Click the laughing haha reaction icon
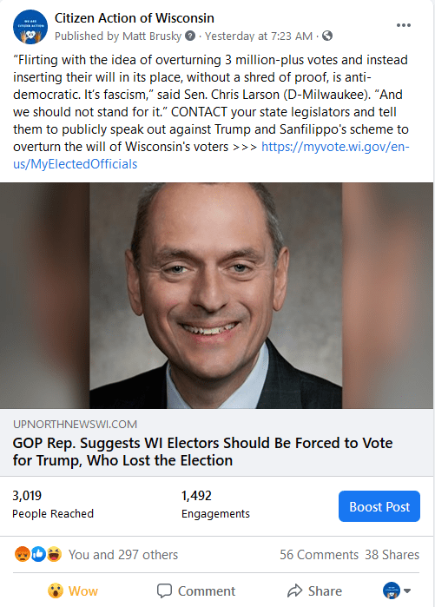This screenshot has height=607, width=435. click(x=54, y=554)
